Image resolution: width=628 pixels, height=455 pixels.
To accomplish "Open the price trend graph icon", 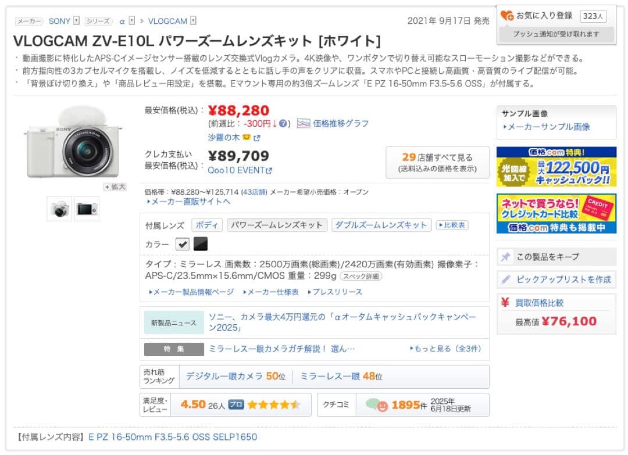I will [x=304, y=123].
